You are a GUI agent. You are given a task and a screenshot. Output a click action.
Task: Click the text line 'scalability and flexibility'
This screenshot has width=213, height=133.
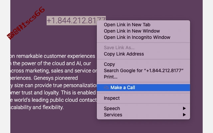click(x=37, y=107)
